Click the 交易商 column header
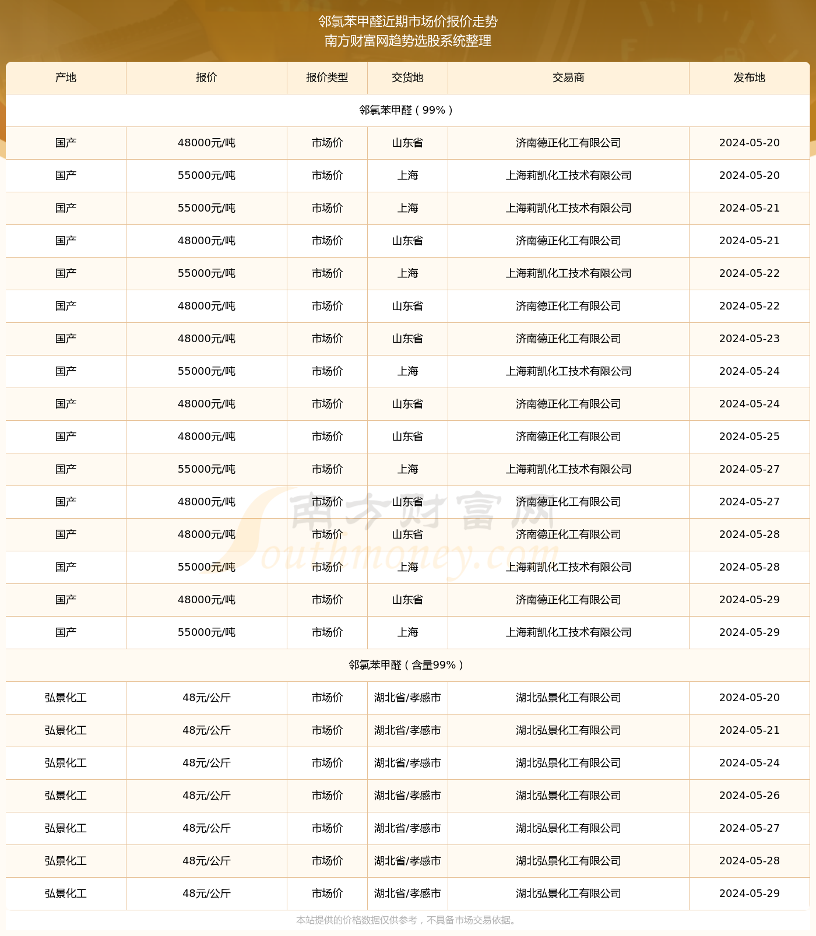Viewport: 816px width, 936px height. point(568,78)
